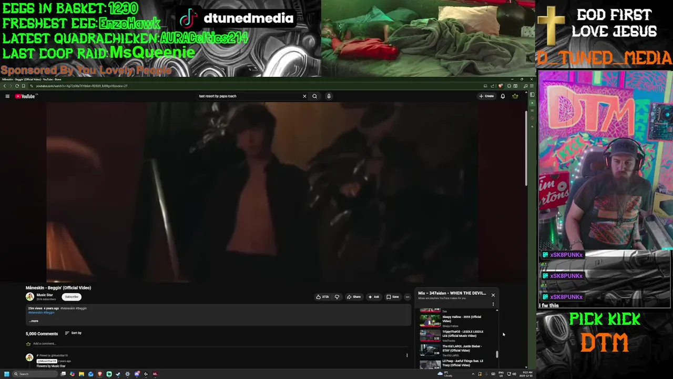673x379 pixels.
Task: Go to the YouTube home logo
Action: 25,96
